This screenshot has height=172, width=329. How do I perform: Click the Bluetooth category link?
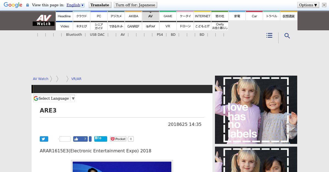74,35
